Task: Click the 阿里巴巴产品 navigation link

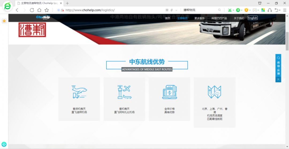Action: tap(219, 18)
